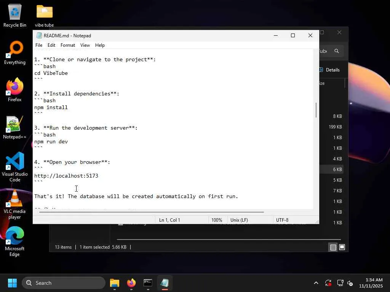Click the 'cd VibeTube' line
The height and width of the screenshot is (292, 390).
click(x=51, y=73)
